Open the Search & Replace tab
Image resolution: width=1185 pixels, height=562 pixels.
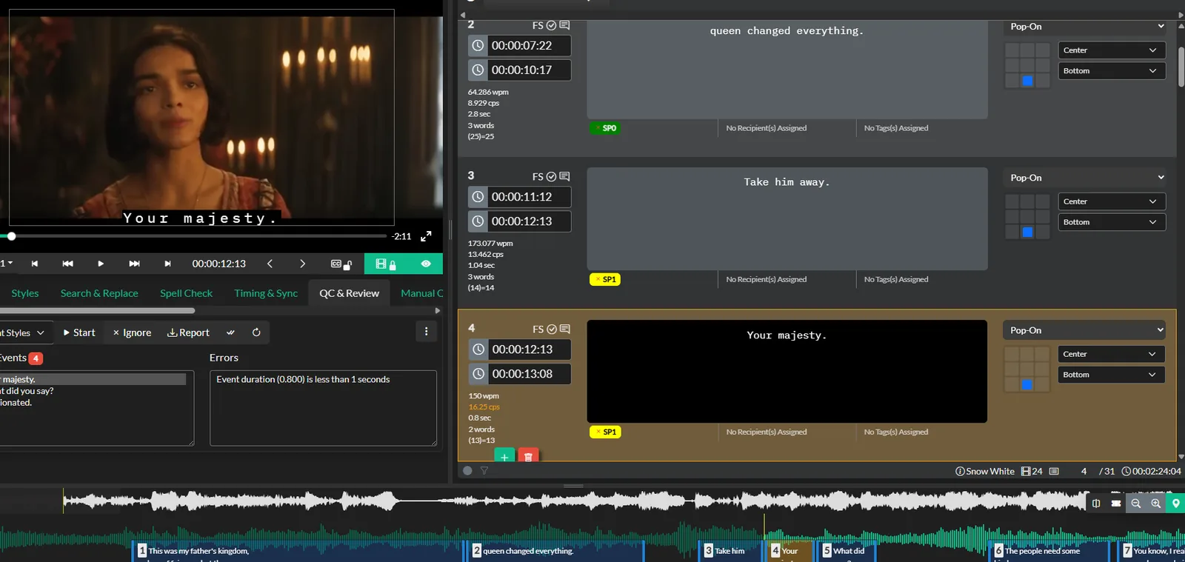pos(99,293)
